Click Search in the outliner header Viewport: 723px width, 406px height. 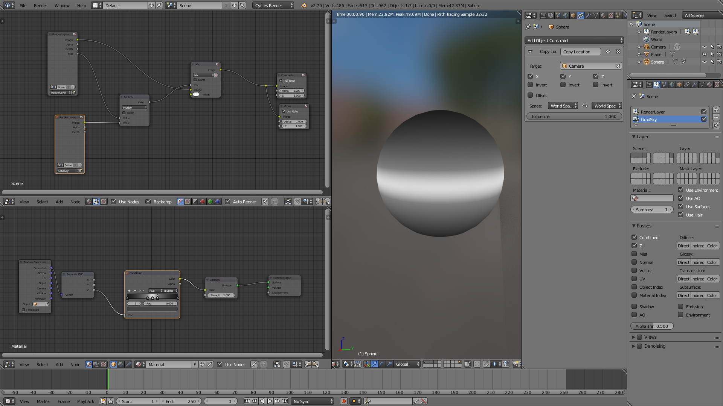[x=670, y=15]
